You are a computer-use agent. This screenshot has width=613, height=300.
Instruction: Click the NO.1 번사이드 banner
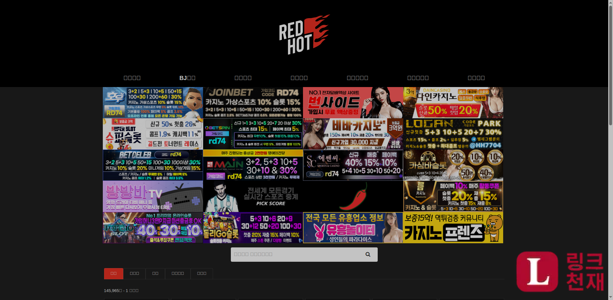(353, 103)
